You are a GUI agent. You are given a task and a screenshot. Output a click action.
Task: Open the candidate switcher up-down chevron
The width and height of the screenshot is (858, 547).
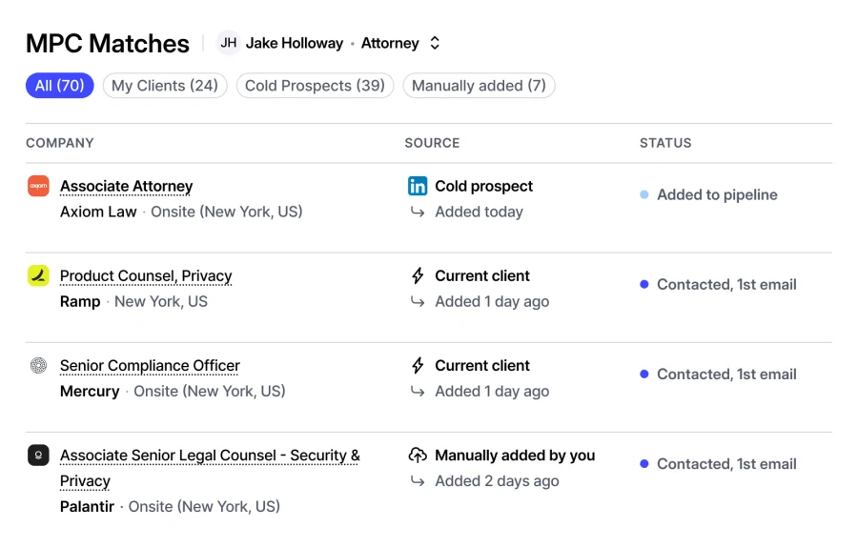pyautogui.click(x=435, y=43)
